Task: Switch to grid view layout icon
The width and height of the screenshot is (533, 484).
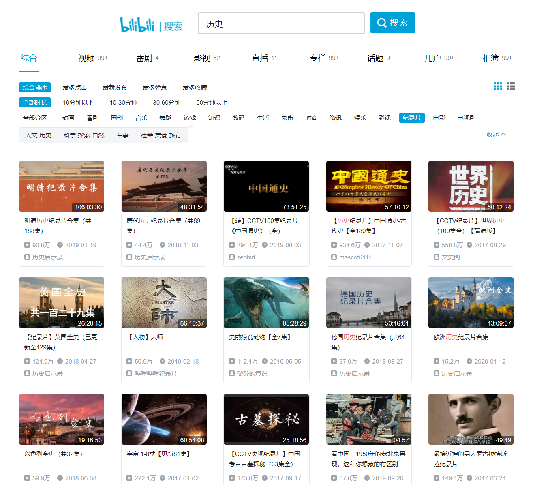Action: [x=498, y=86]
